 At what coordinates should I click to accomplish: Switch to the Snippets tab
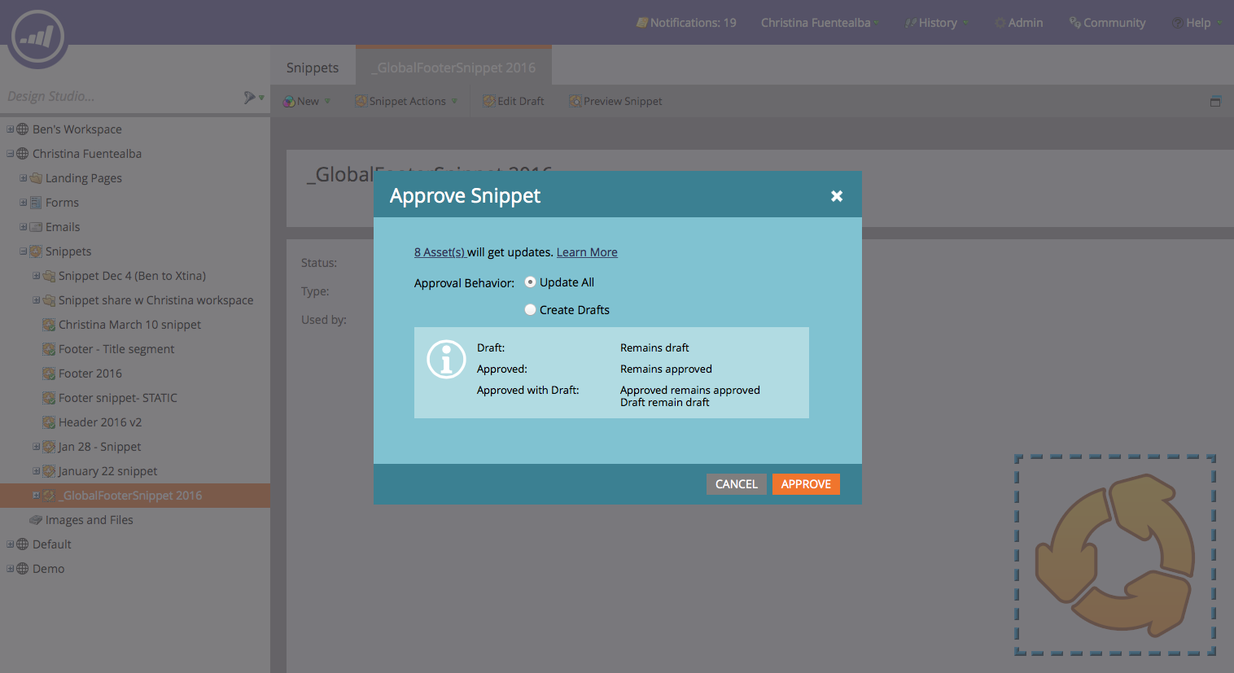coord(313,68)
